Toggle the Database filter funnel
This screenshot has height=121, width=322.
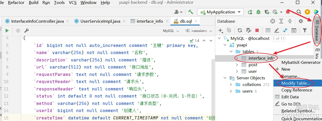point(305,30)
